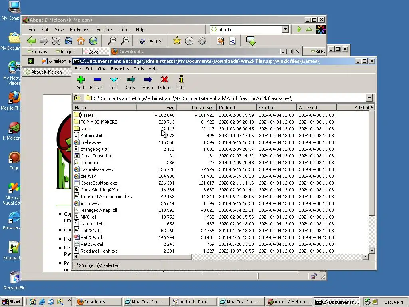Select the Assets folder
Image resolution: width=409 pixels, height=307 pixels.
coord(87,115)
